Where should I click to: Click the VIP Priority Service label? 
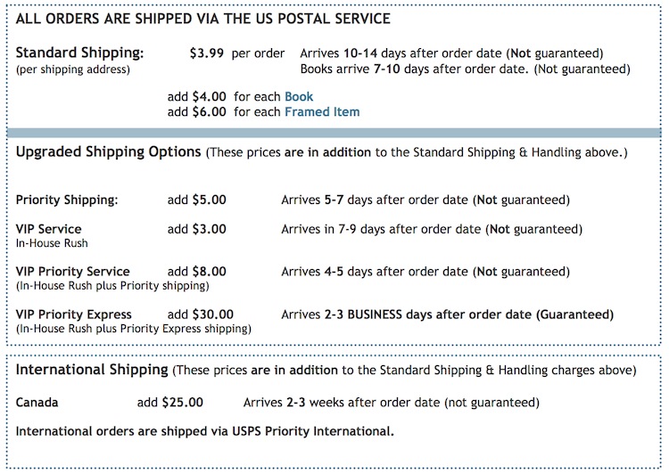pyautogui.click(x=73, y=272)
